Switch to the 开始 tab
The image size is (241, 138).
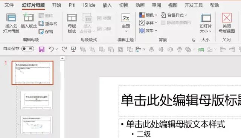click(56, 5)
